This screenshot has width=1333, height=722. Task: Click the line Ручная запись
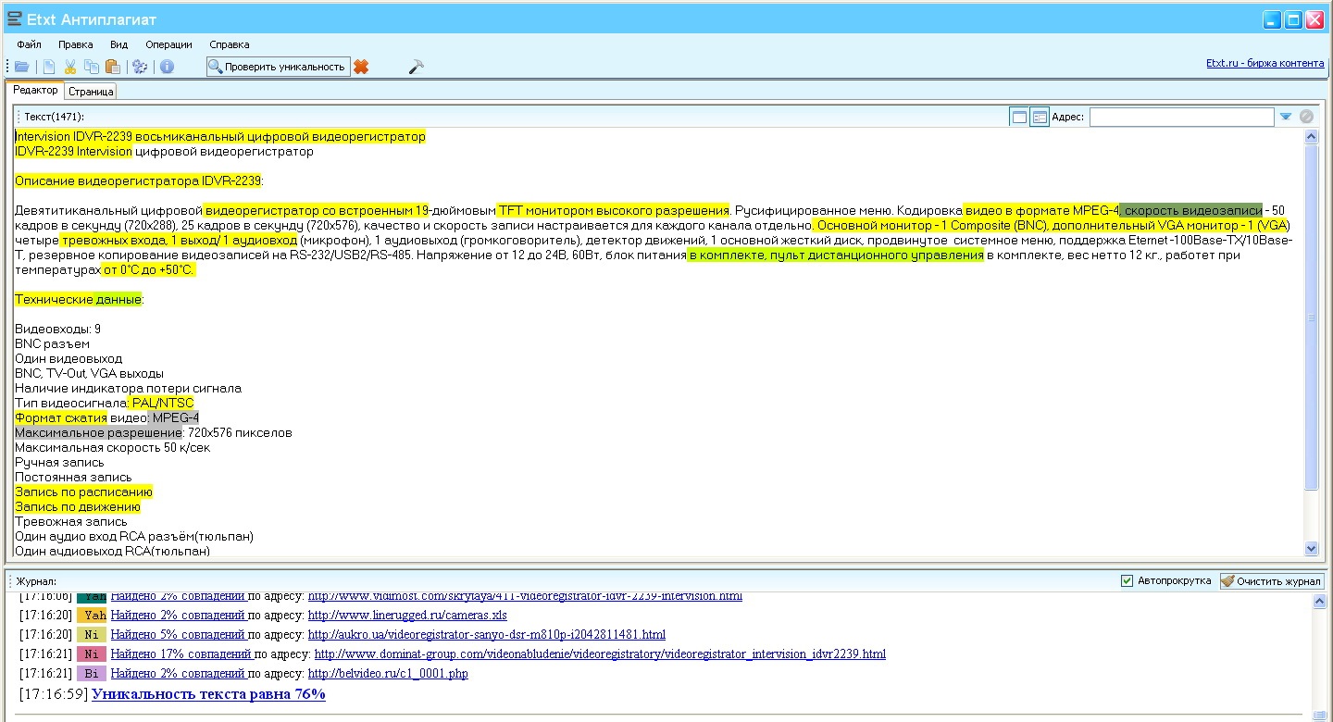(x=59, y=463)
